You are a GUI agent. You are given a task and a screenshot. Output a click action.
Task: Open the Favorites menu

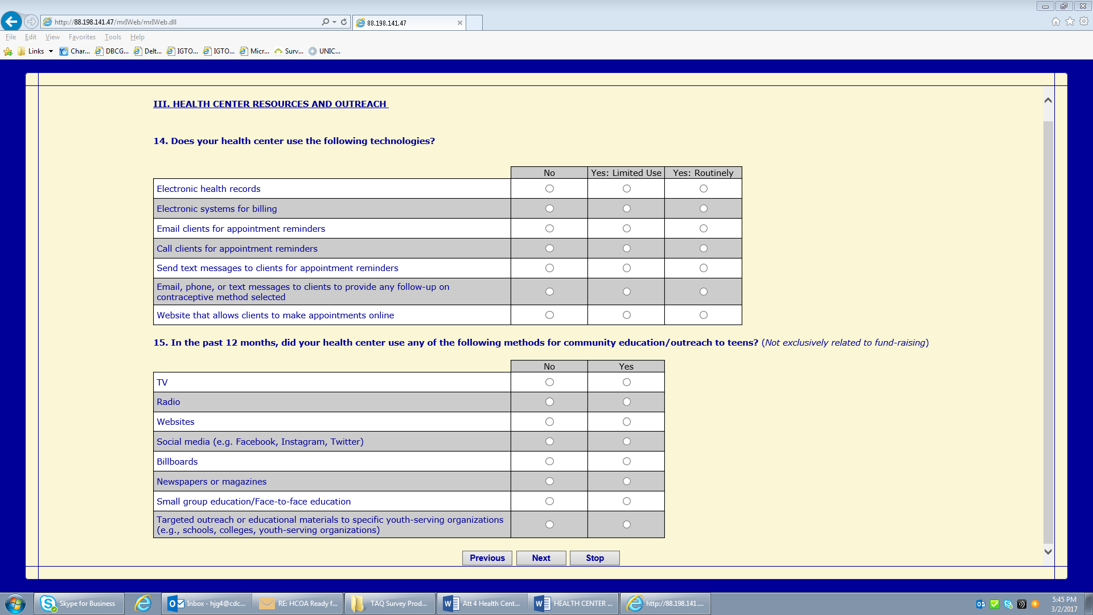[82, 37]
